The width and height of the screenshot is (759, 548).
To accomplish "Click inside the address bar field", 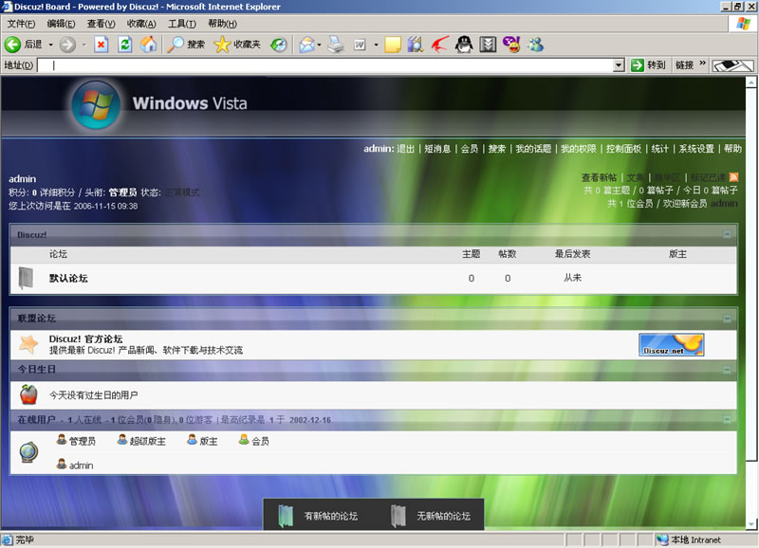I will pos(325,65).
